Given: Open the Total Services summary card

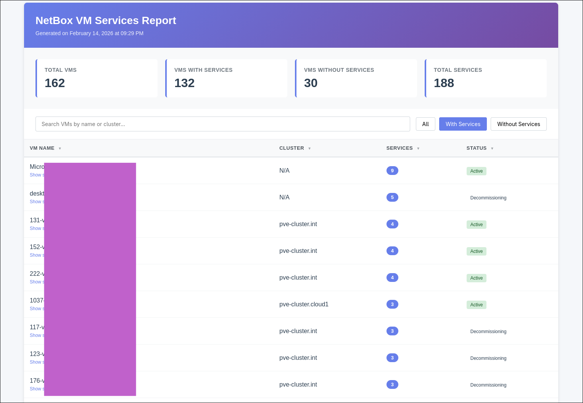Looking at the screenshot, I should 486,78.
